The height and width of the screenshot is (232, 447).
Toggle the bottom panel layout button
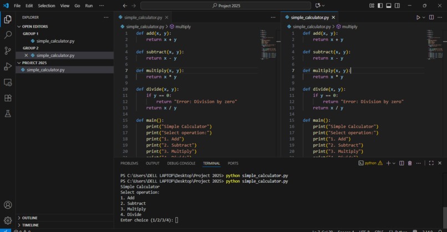(x=389, y=6)
